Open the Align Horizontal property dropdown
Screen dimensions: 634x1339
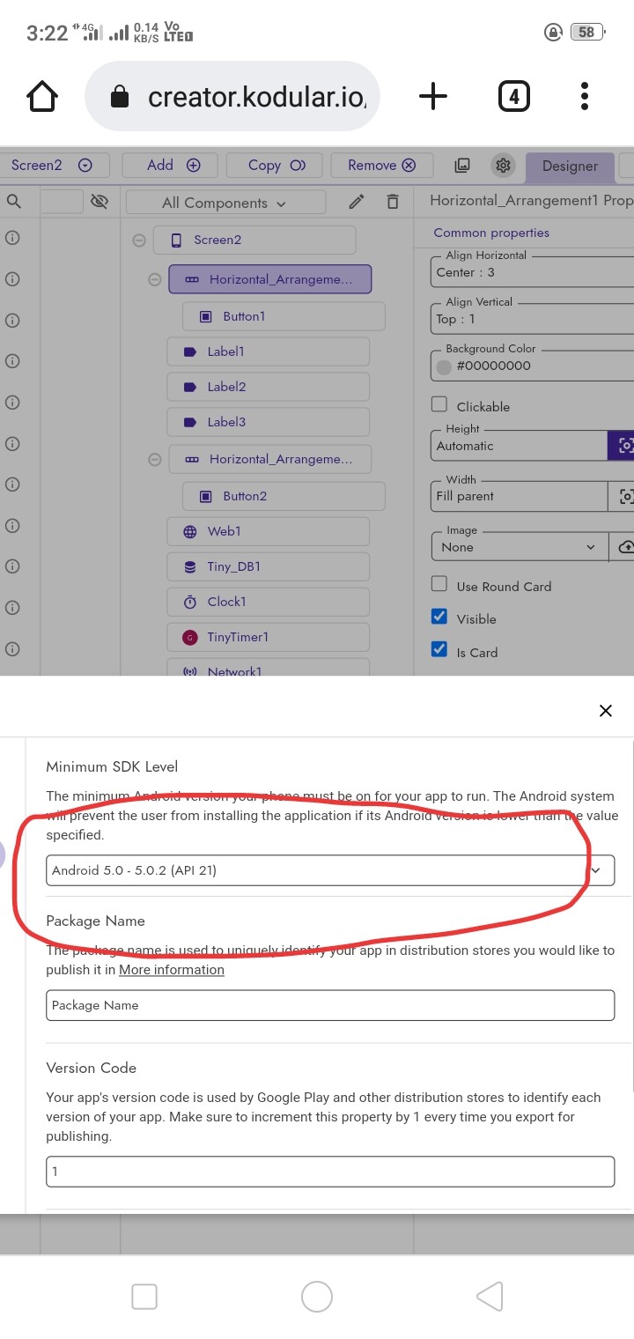[532, 271]
